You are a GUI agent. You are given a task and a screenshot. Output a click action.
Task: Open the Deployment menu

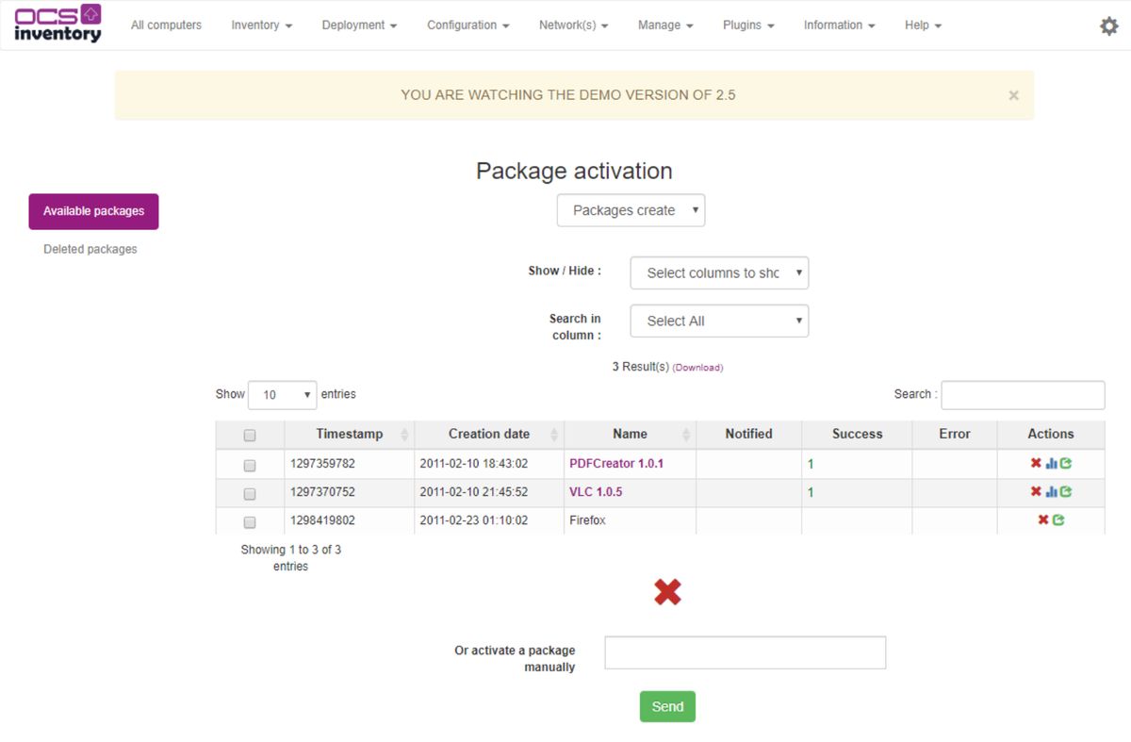coord(359,25)
